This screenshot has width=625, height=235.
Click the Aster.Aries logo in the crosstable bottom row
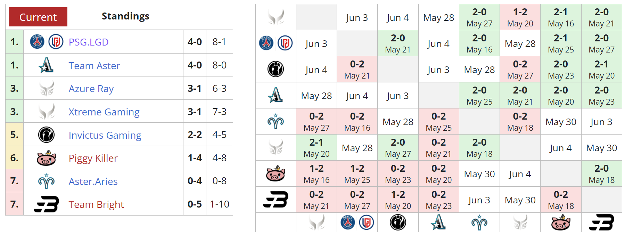tap(479, 222)
